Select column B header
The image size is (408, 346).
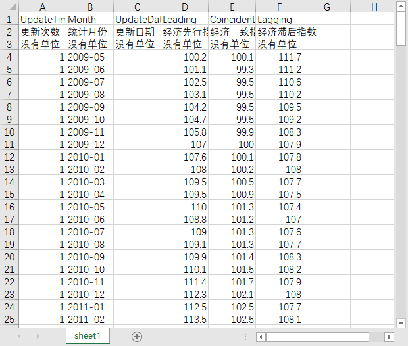point(90,7)
